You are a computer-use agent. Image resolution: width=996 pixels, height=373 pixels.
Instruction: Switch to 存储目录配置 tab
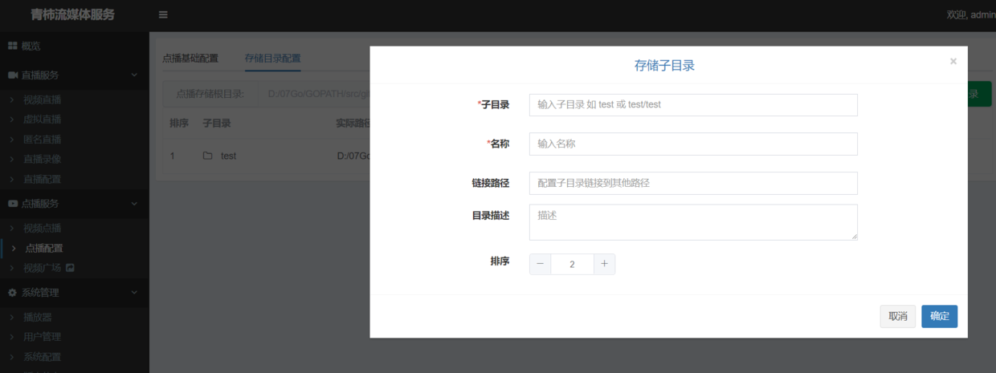(272, 59)
